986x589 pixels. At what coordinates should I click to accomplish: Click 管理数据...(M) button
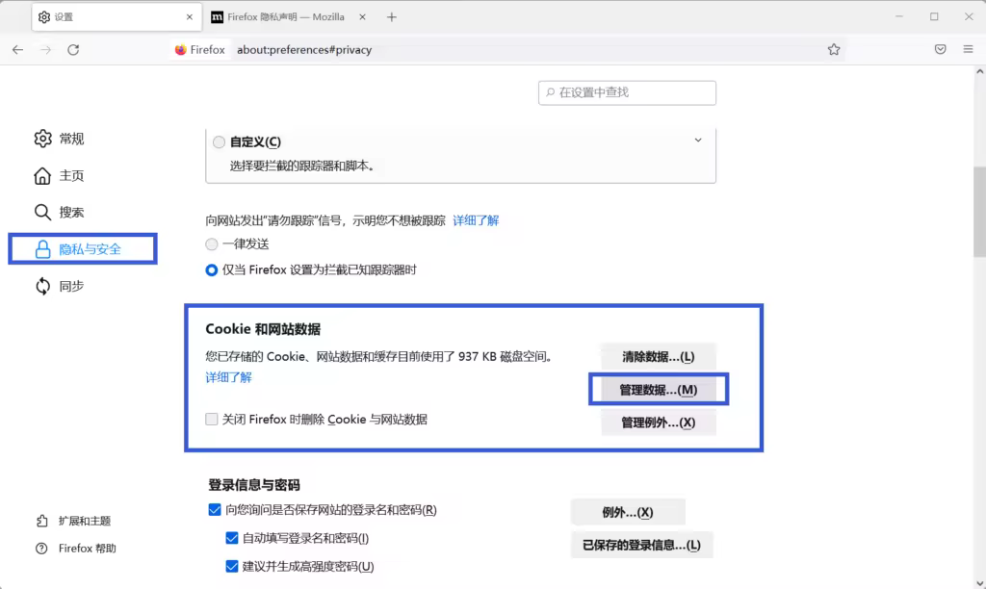659,390
